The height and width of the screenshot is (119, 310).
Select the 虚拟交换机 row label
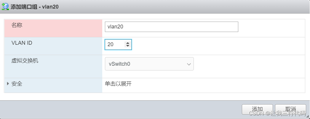pos(25,61)
